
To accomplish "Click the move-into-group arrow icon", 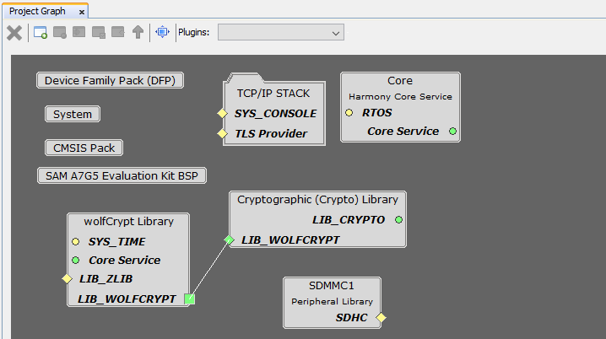I will [x=78, y=32].
